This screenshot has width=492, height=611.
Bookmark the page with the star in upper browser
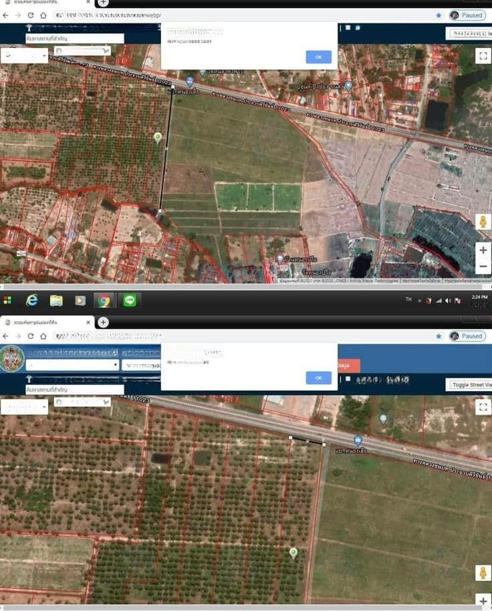(x=439, y=15)
